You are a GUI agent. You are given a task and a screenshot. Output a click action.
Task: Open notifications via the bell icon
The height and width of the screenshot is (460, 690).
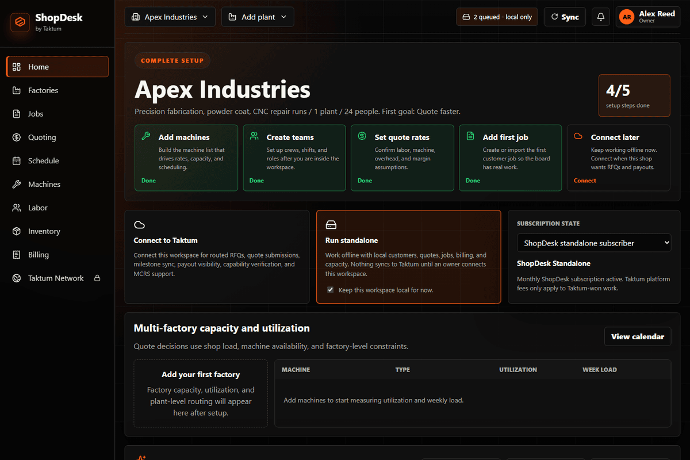click(x=601, y=17)
